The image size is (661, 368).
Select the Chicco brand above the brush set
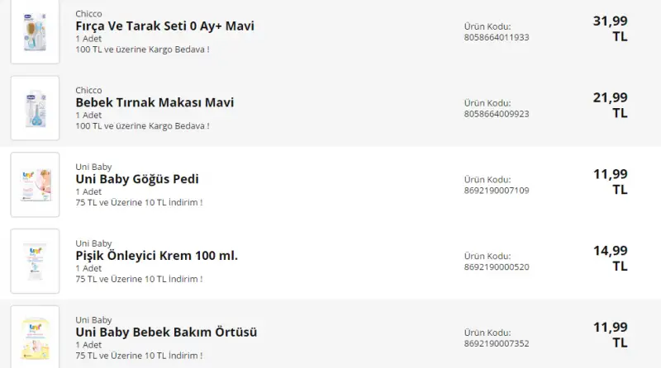tap(88, 14)
